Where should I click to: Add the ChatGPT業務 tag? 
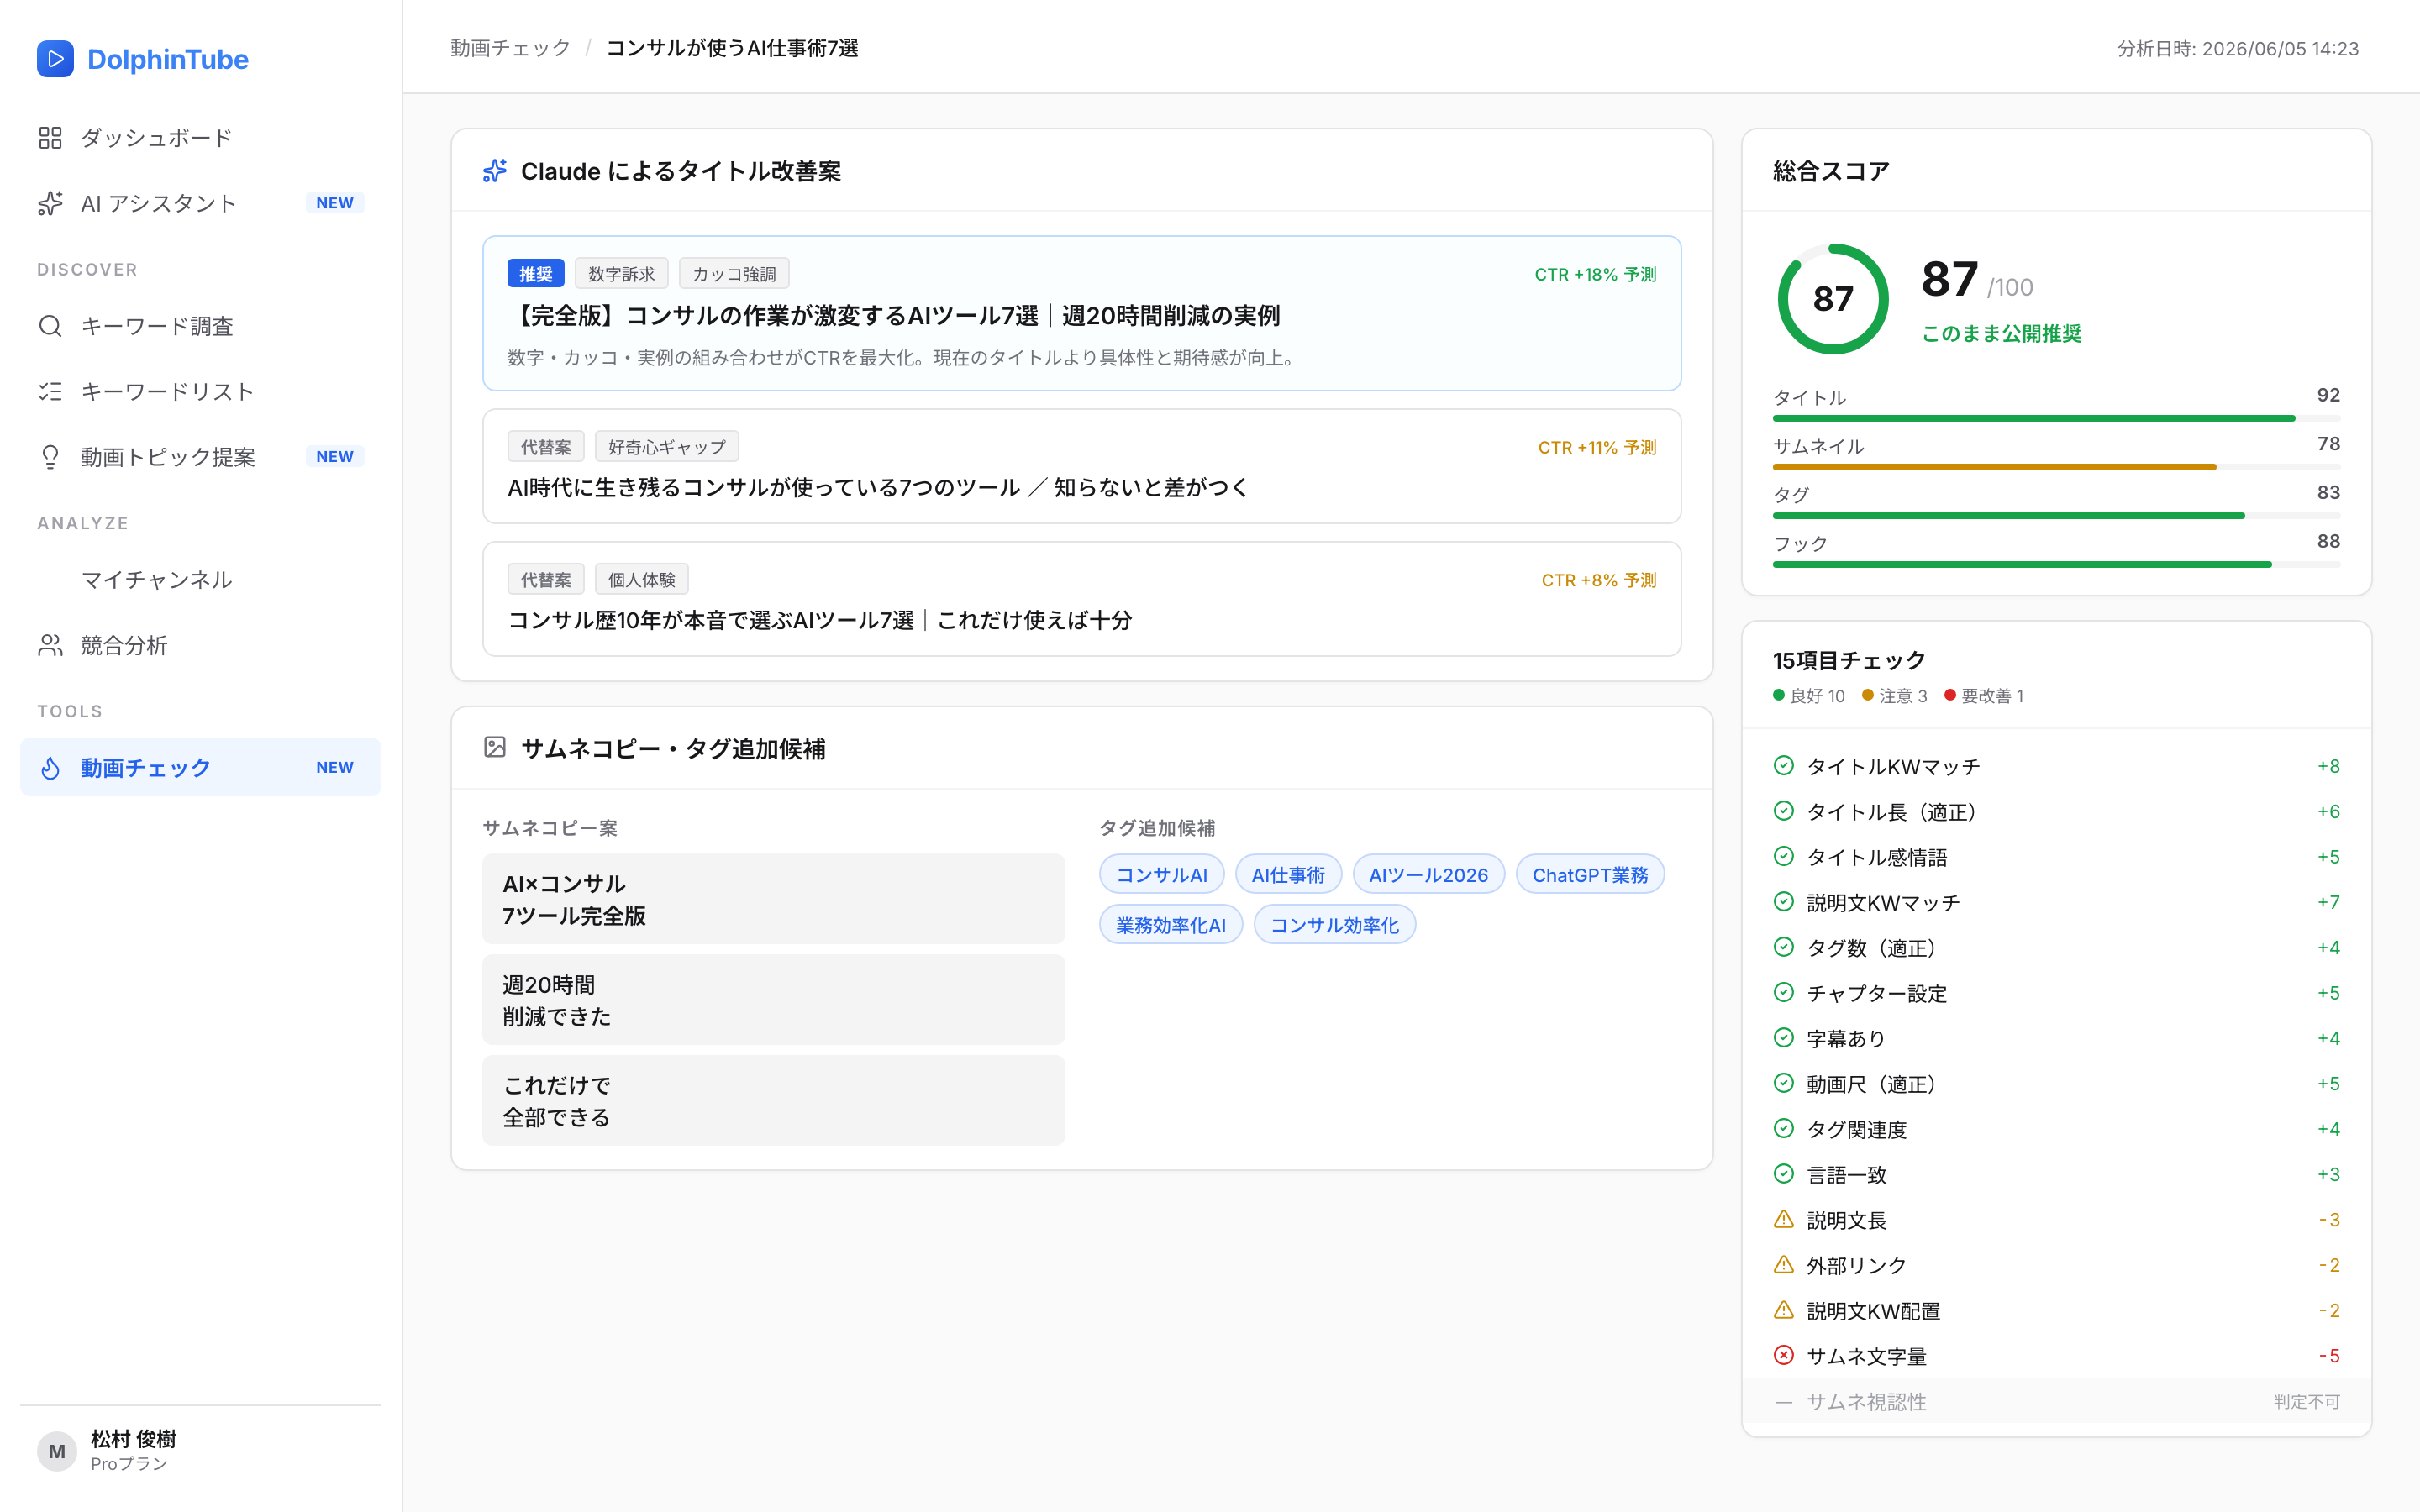[1590, 874]
